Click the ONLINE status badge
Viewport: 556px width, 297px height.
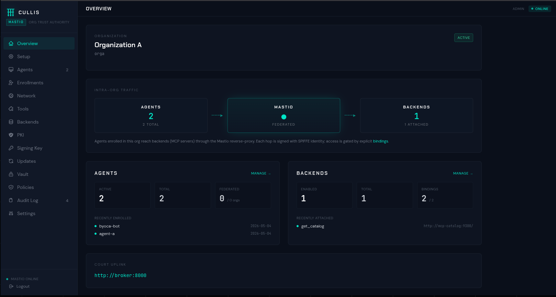[540, 9]
